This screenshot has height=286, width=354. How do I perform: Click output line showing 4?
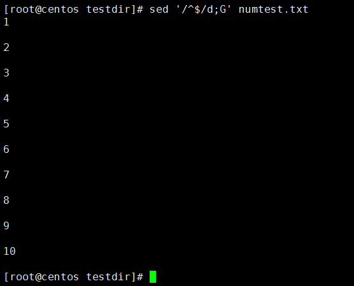click(6, 99)
